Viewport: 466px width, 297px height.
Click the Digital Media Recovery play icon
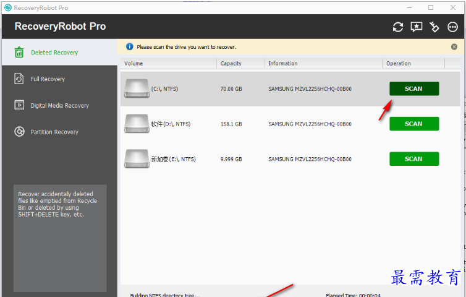tap(19, 105)
